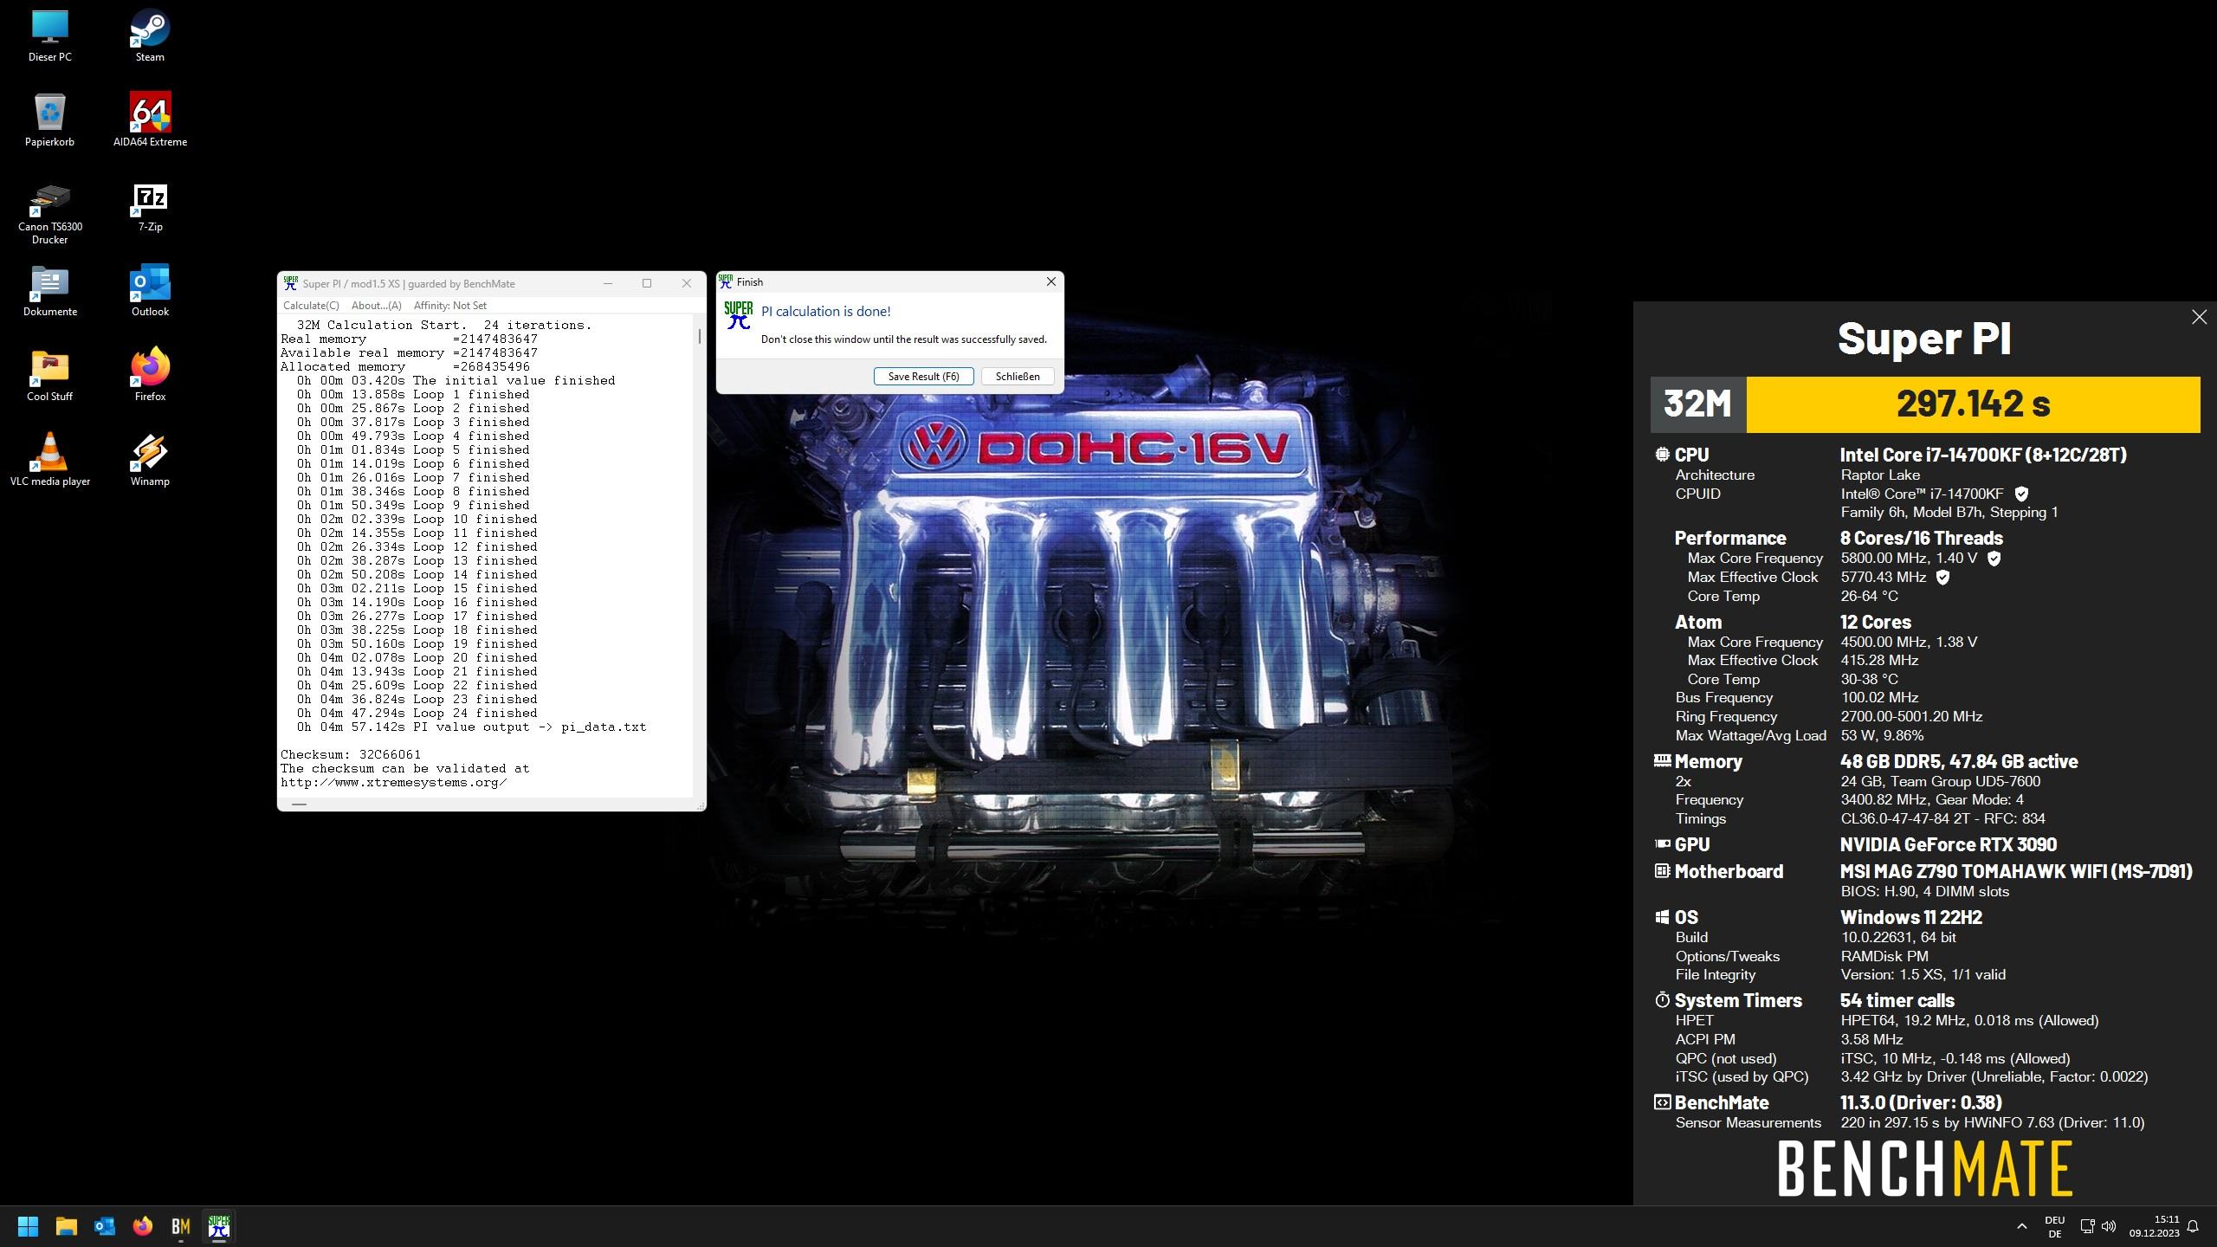Open the Cool Stuff folder shortcut
Viewport: 2217px width, 1247px height.
pyautogui.click(x=49, y=376)
